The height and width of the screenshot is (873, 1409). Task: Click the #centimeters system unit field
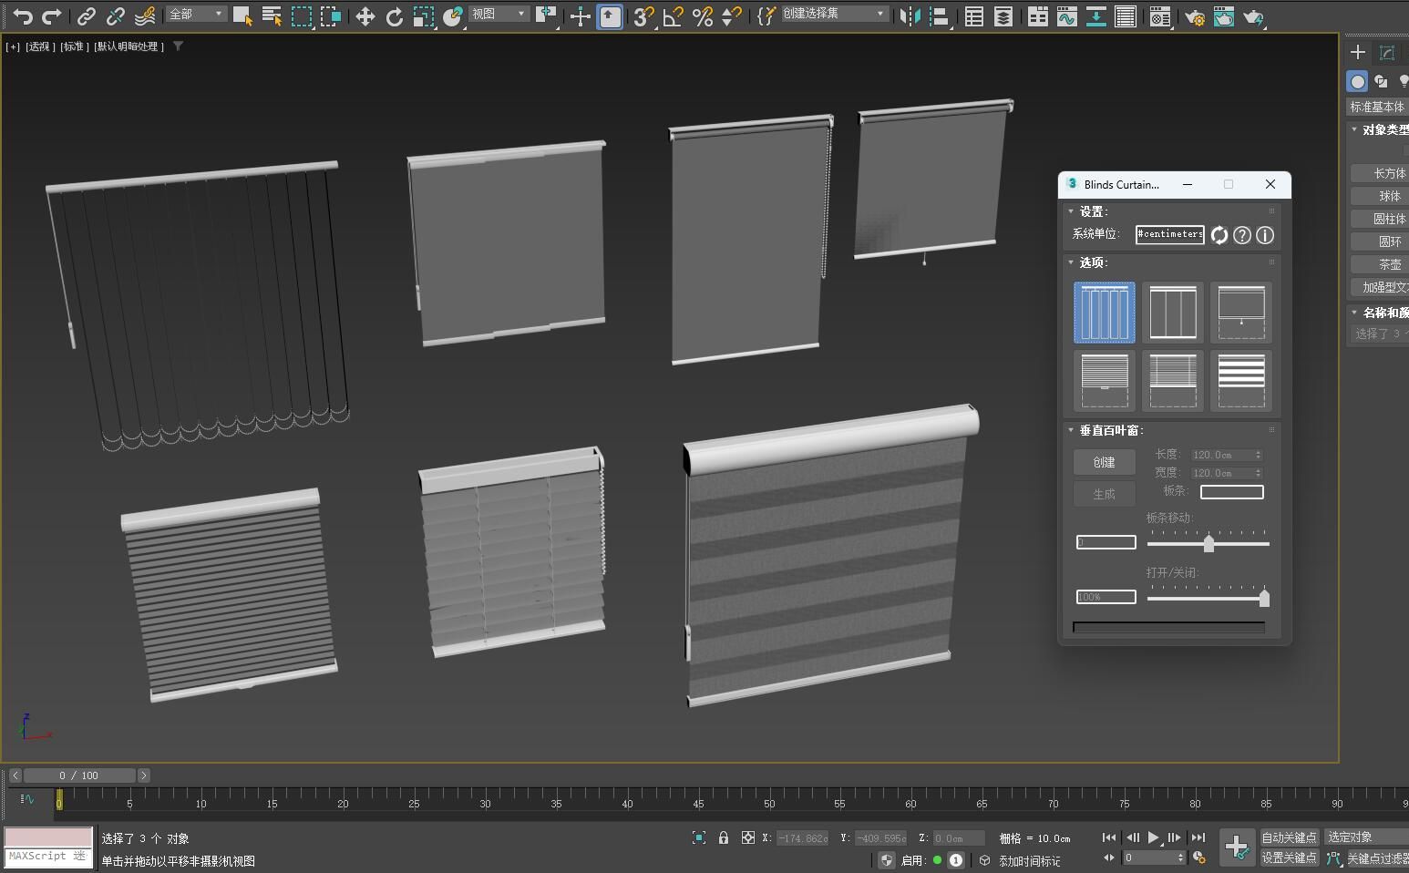coord(1170,234)
